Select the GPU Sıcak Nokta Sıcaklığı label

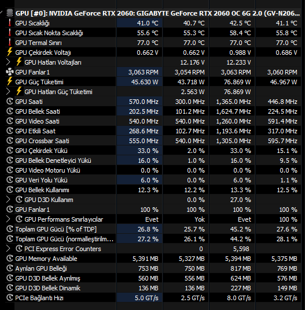pyautogui.click(x=49, y=33)
